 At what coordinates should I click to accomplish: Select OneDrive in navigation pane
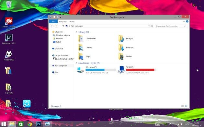coord(57,49)
